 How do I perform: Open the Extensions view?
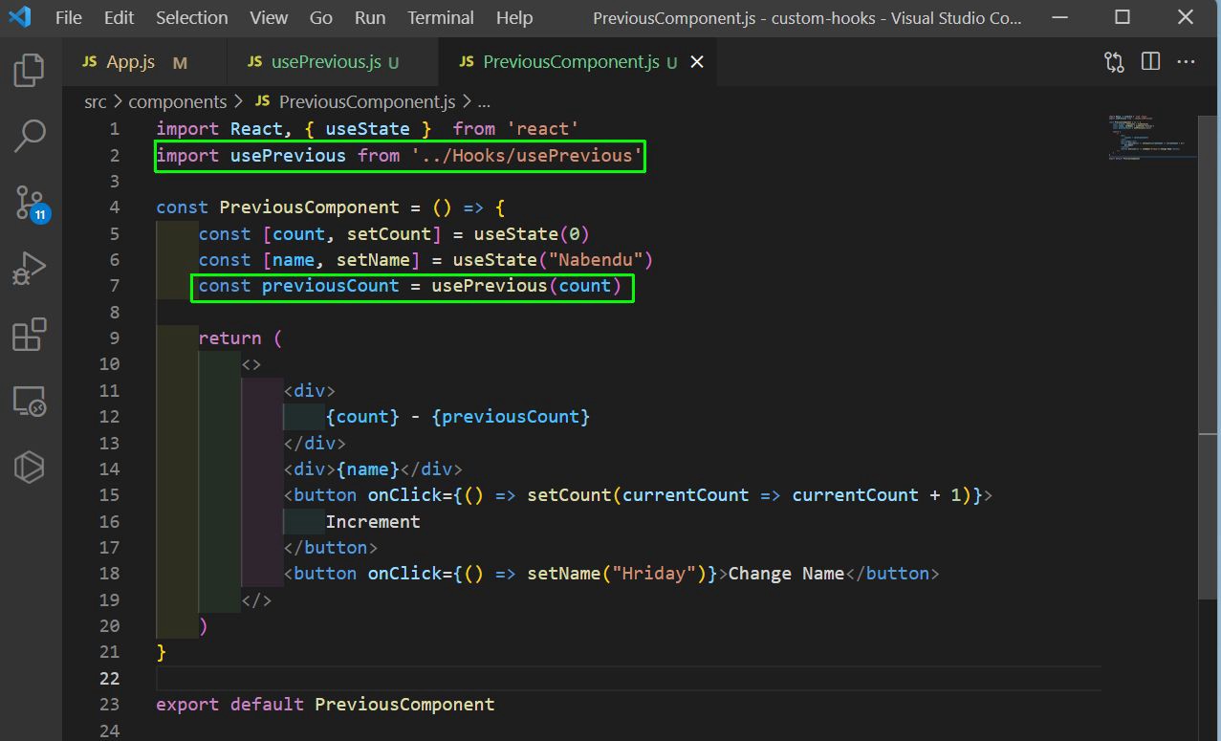30,336
